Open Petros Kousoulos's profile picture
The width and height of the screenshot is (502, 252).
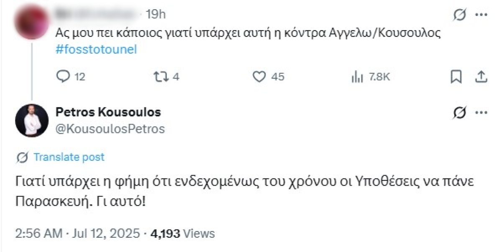coord(32,120)
